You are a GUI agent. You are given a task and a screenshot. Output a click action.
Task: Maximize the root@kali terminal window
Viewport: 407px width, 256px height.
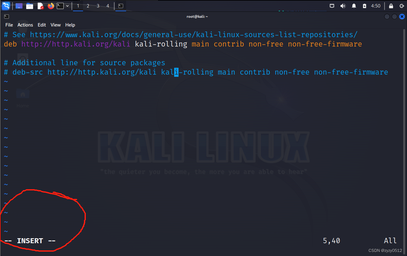(x=395, y=17)
